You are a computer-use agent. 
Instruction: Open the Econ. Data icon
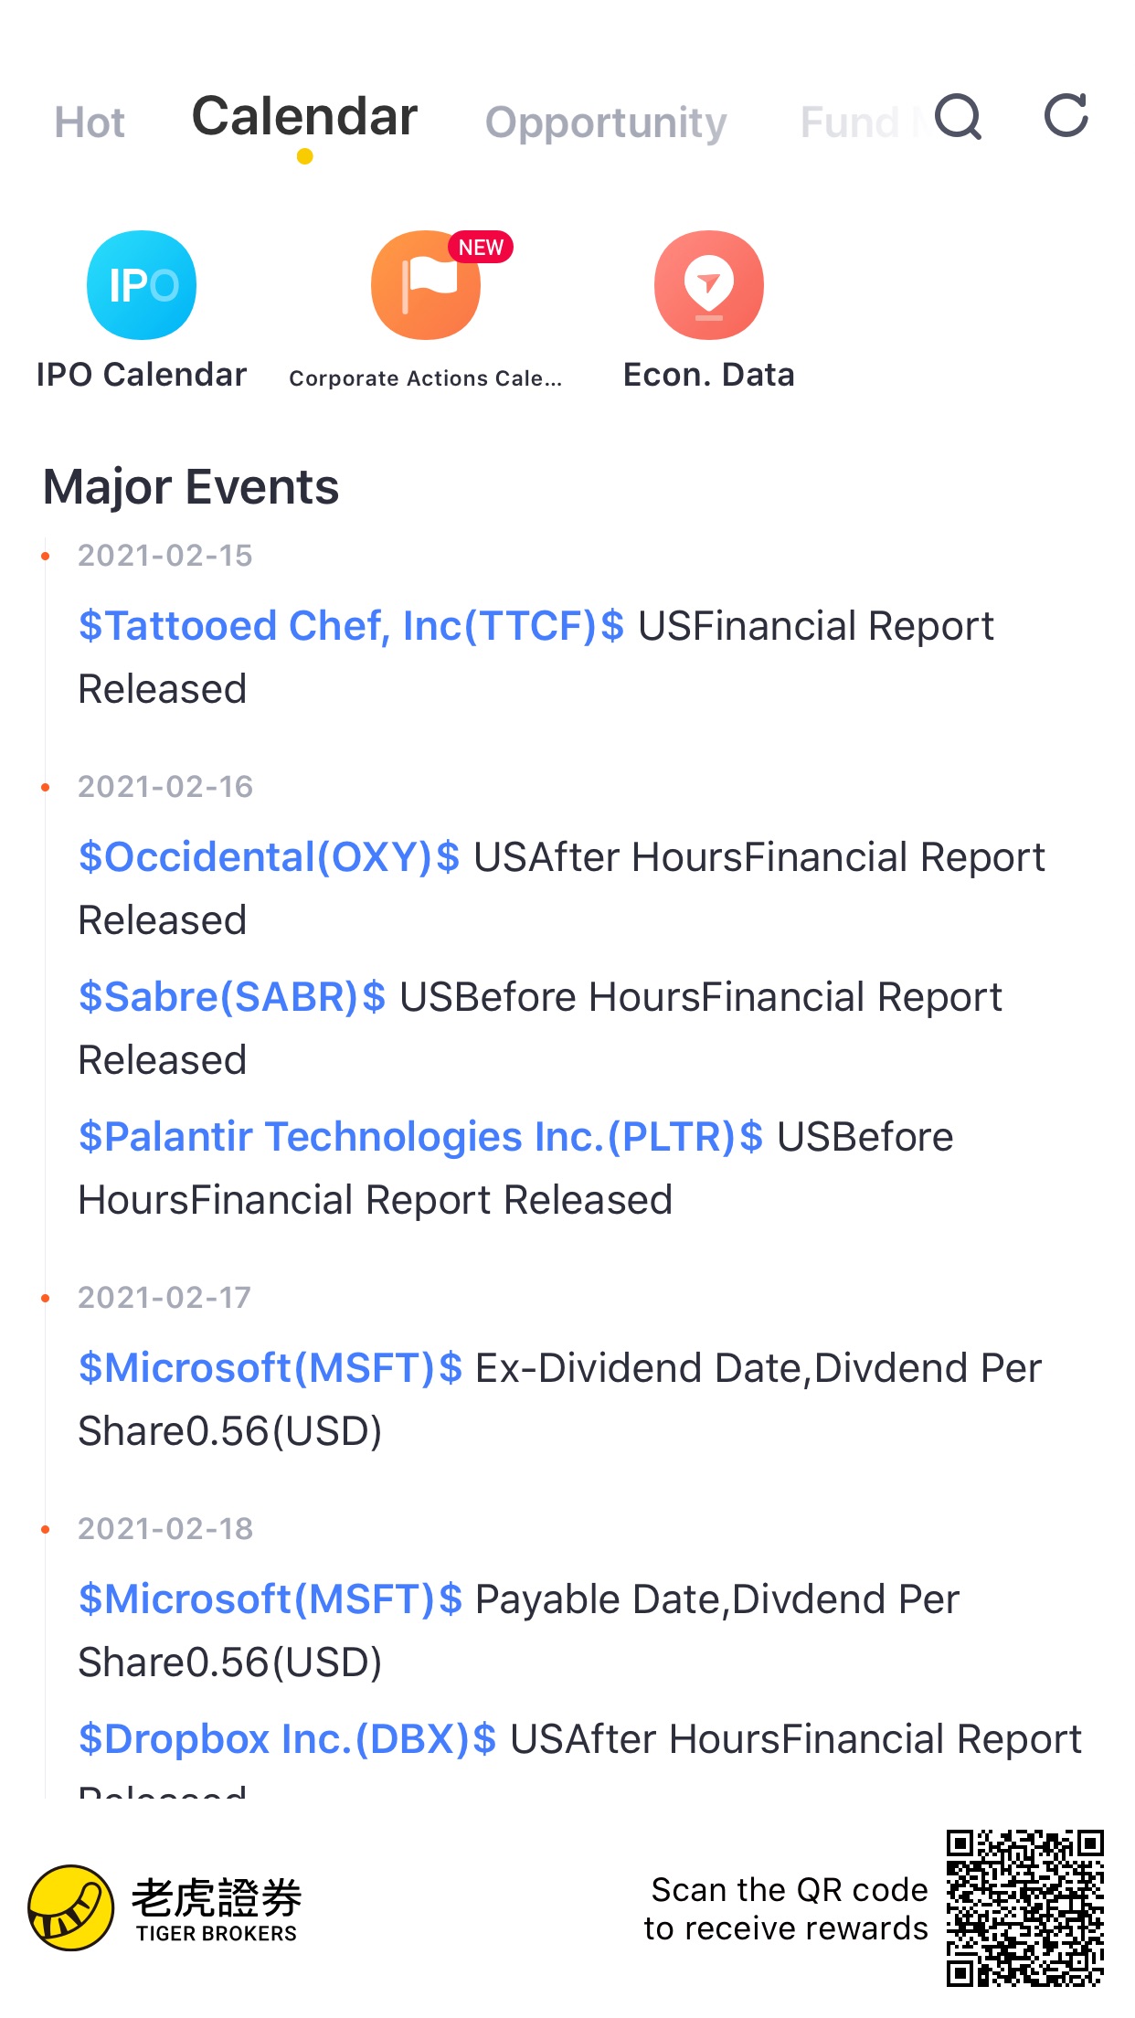click(708, 285)
